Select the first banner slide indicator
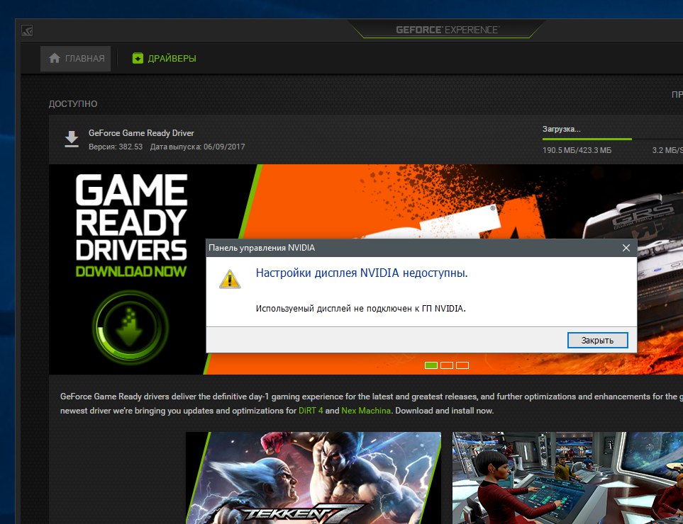 tap(431, 365)
